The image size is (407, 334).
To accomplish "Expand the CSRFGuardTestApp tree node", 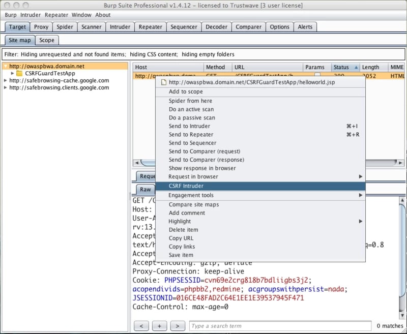I will click(13, 73).
